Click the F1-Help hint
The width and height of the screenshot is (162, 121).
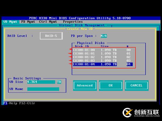pyautogui.click(x=10, y=103)
